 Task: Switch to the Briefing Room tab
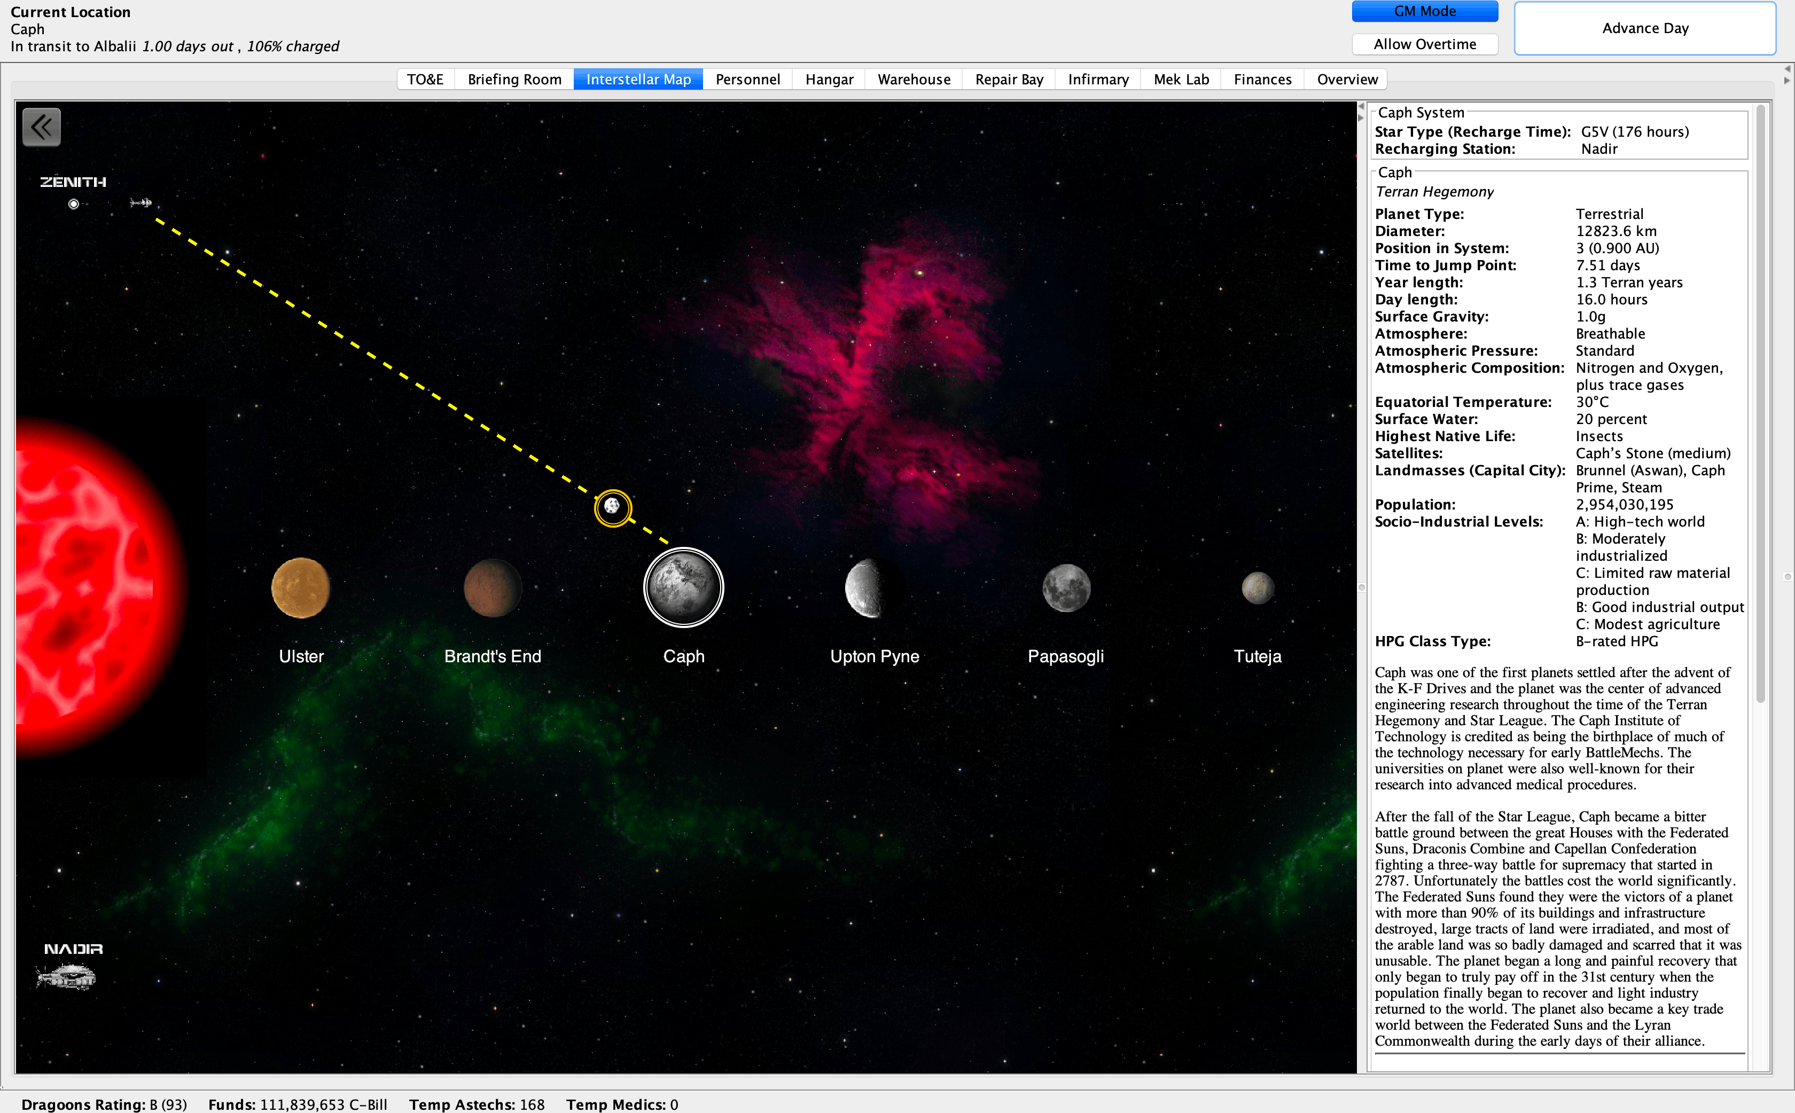tap(514, 80)
